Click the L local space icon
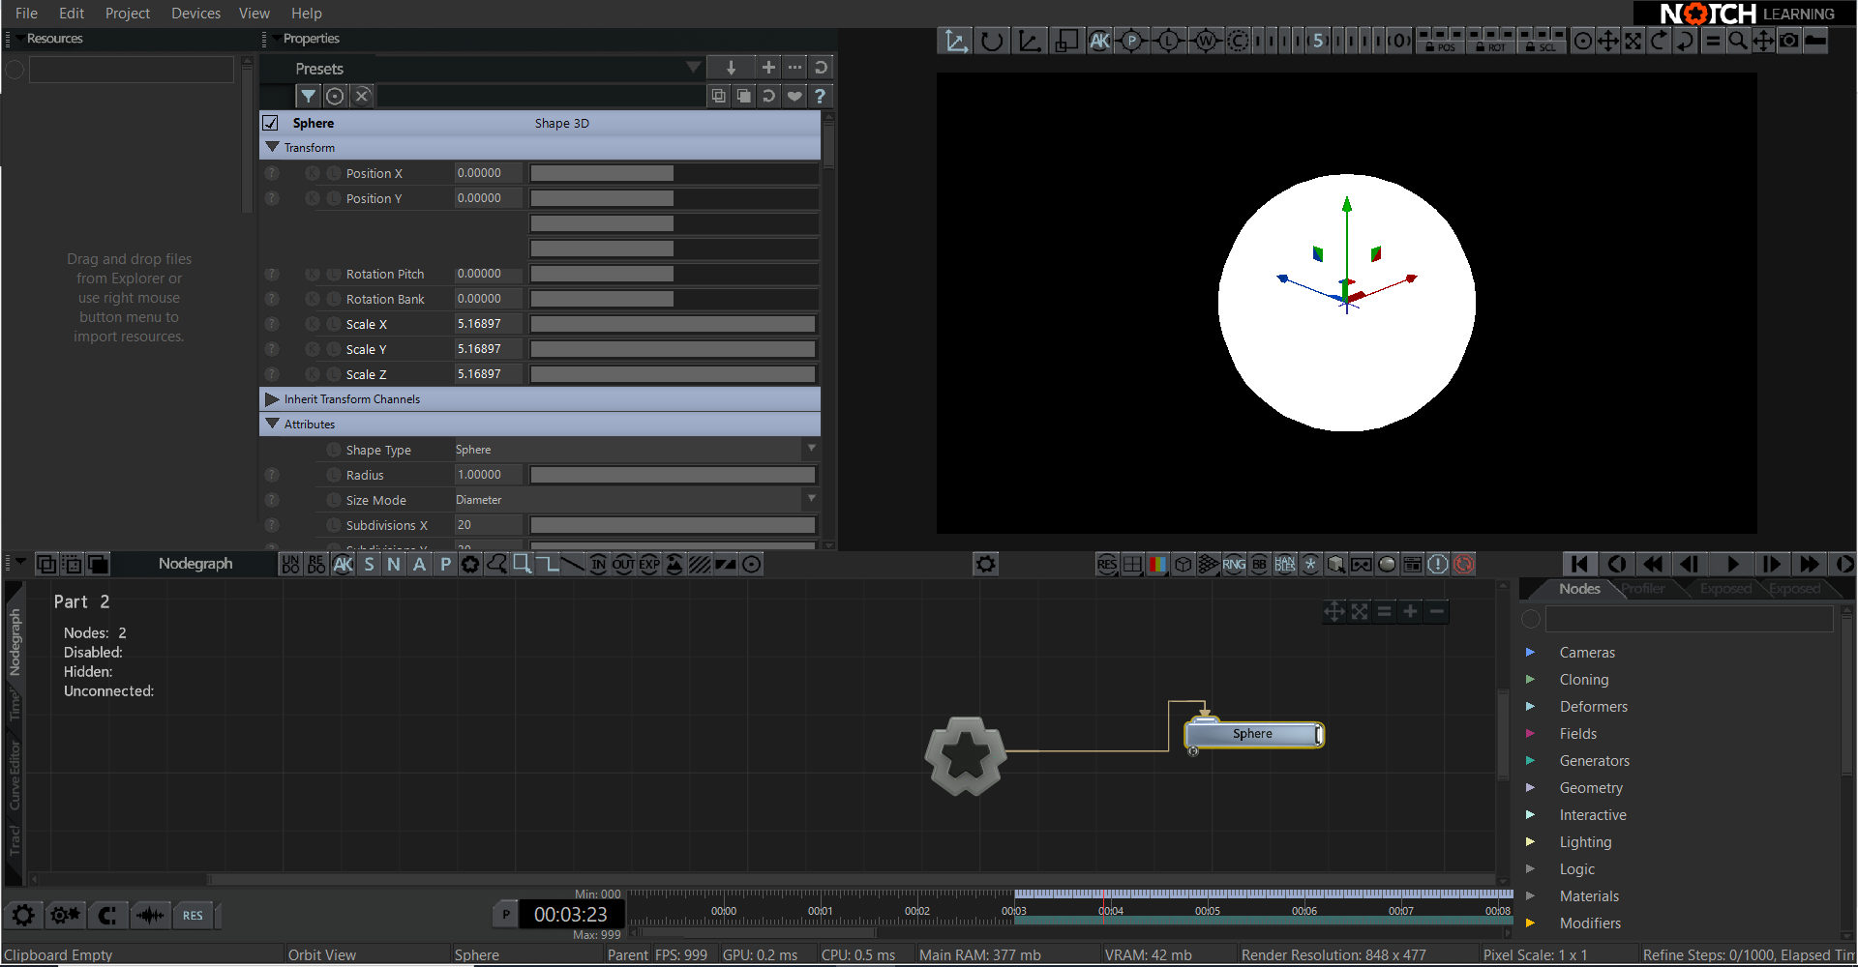The image size is (1858, 967). 1168,41
